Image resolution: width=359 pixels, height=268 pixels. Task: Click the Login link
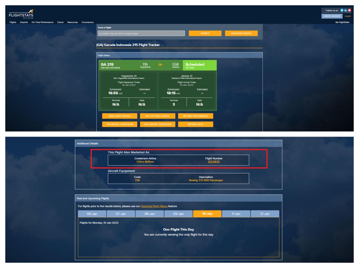[x=348, y=16]
